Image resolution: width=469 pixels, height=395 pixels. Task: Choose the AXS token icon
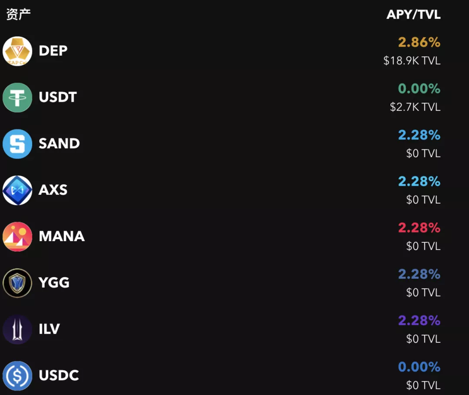click(x=17, y=190)
